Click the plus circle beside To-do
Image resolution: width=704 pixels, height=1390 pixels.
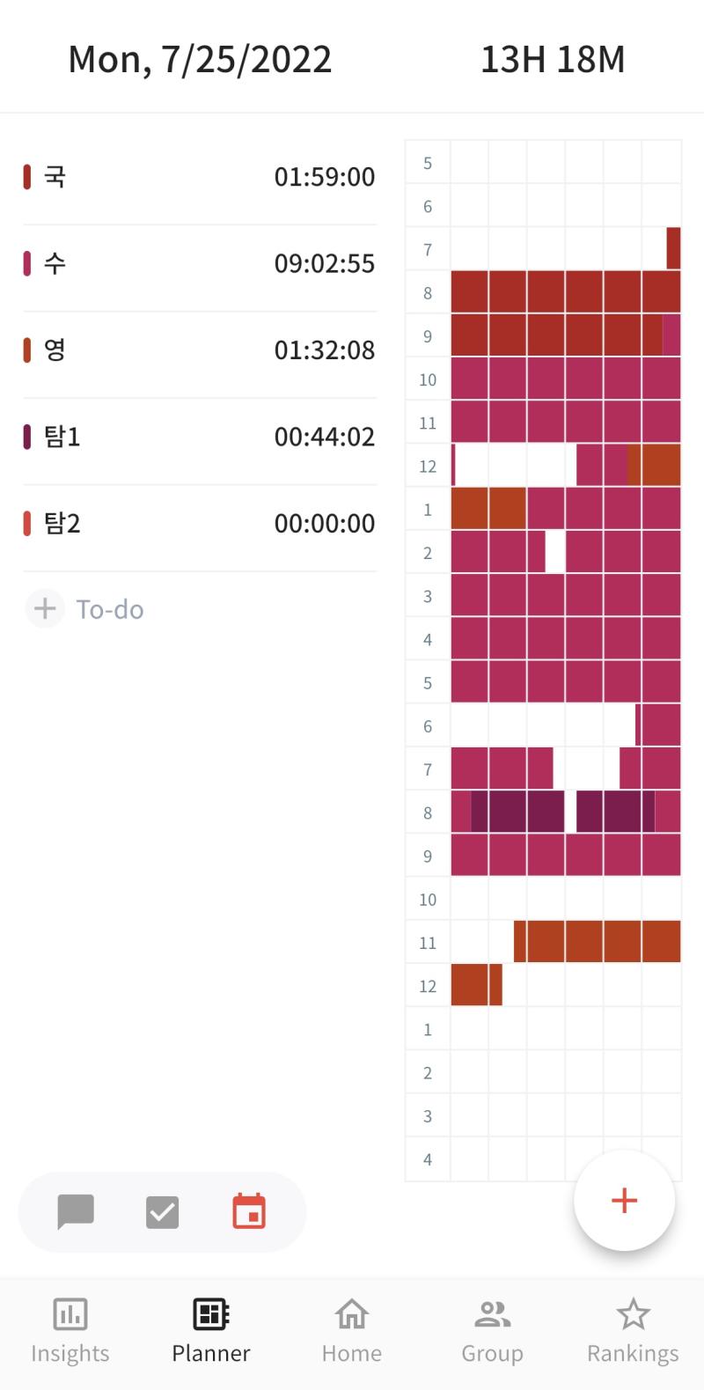(45, 608)
